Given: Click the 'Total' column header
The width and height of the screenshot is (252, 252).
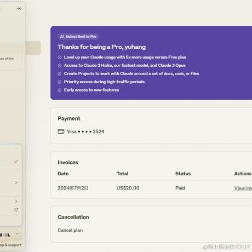Looking at the screenshot, I should pyautogui.click(x=122, y=174).
